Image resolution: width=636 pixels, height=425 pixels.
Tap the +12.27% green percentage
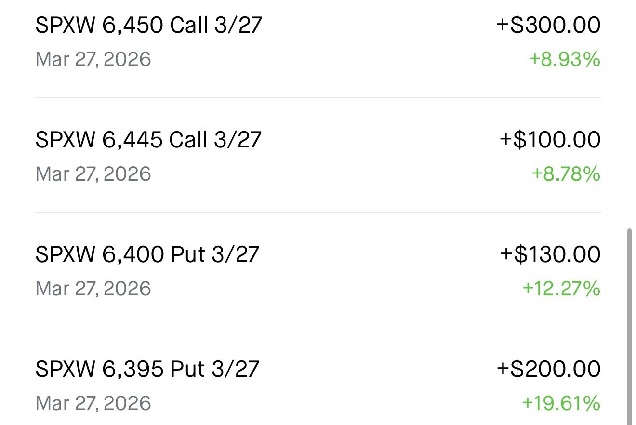pos(561,289)
